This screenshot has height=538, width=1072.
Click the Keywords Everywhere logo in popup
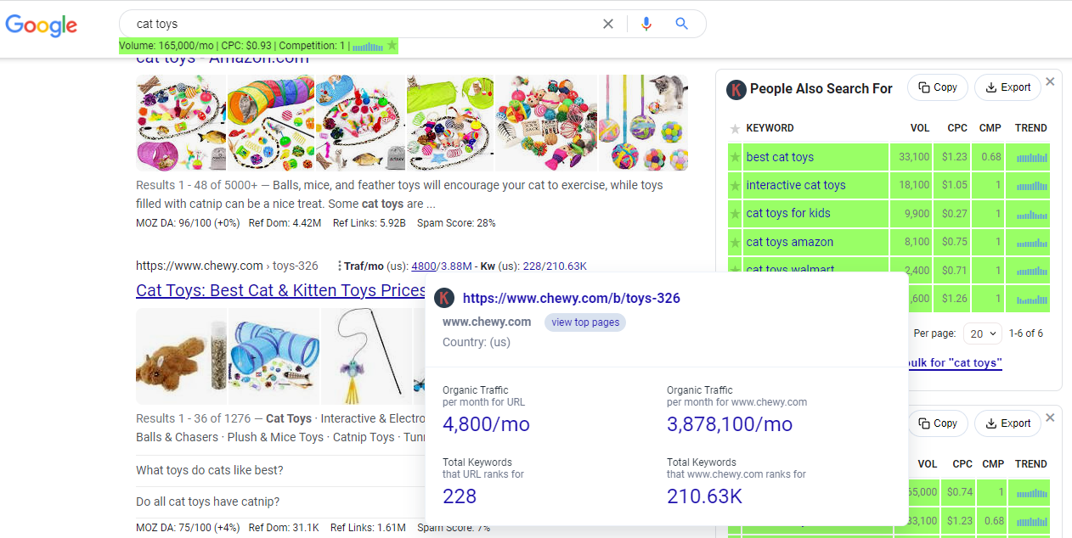[444, 298]
